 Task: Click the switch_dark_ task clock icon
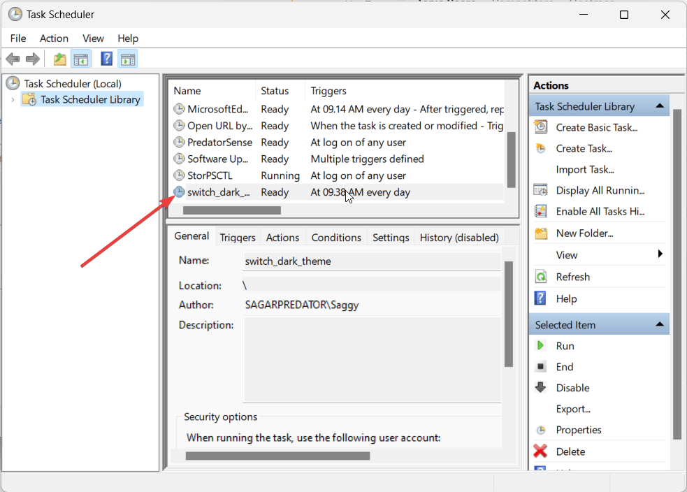coord(179,192)
